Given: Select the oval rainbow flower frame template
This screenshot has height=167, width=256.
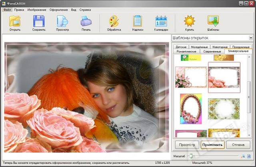Looking at the screenshot, I should (191, 109).
